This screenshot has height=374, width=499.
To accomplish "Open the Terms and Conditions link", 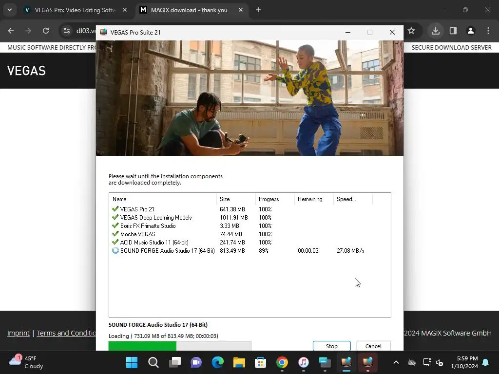I will [x=66, y=333].
